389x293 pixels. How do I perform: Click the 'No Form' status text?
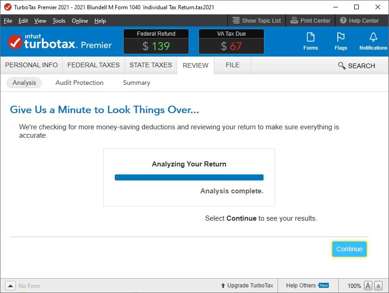click(x=29, y=286)
